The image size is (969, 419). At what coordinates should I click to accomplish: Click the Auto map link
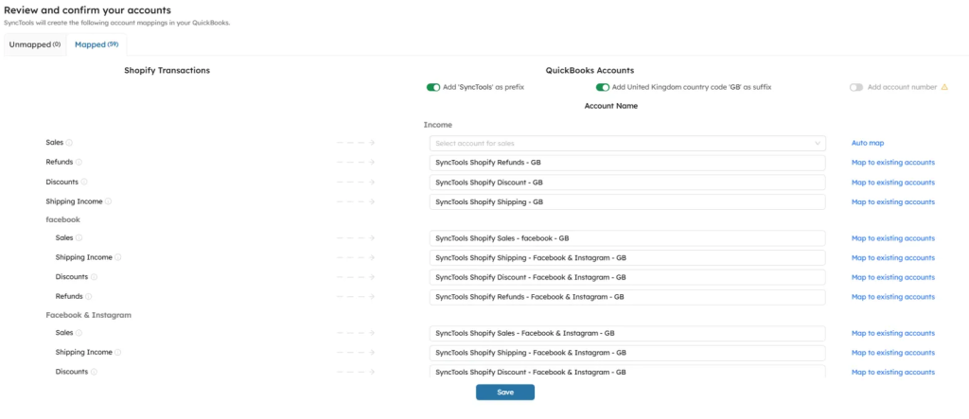point(868,143)
